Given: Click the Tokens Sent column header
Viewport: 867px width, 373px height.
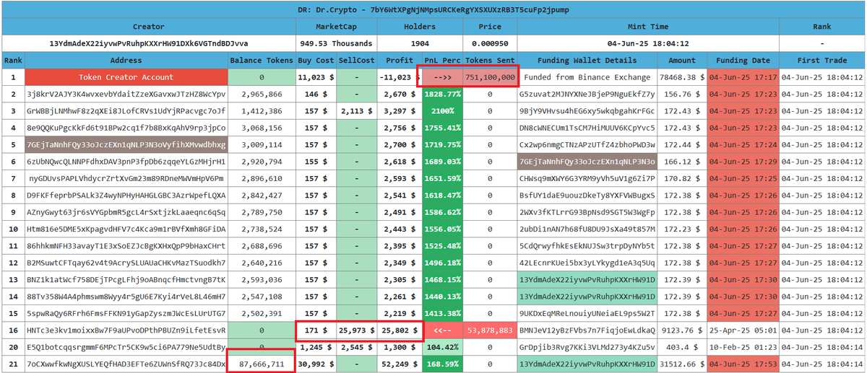Looking at the screenshot, I should coord(490,60).
